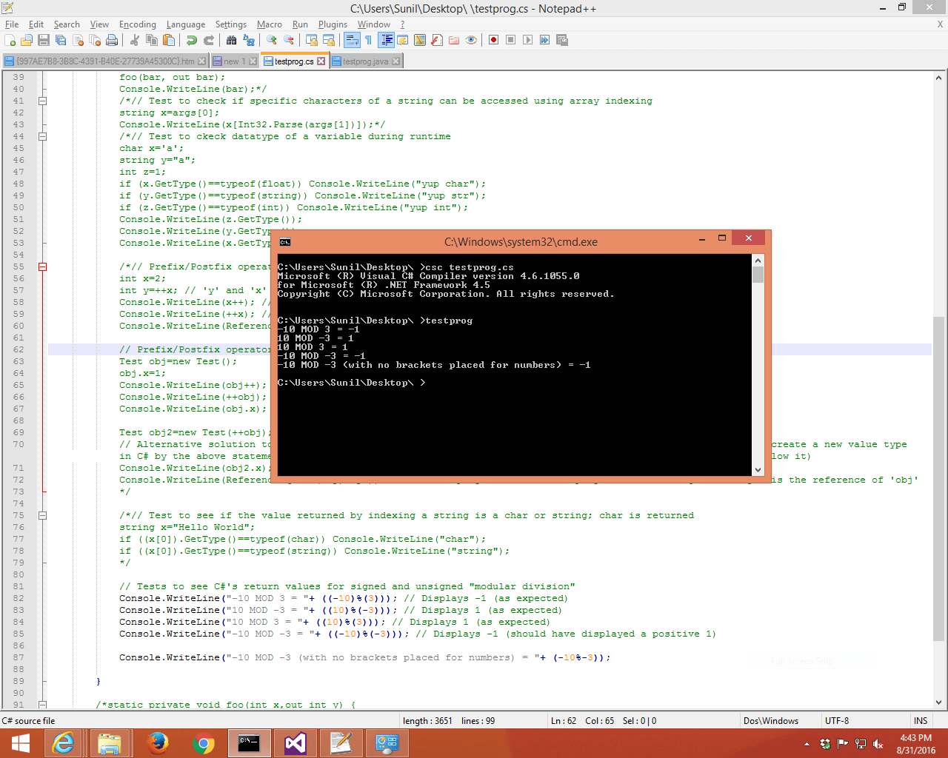
Task: Click the Notepad++ editor scroll-down arrow
Action: (938, 702)
